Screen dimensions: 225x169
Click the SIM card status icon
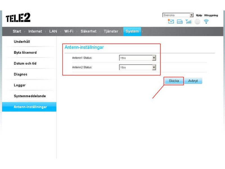point(180,22)
